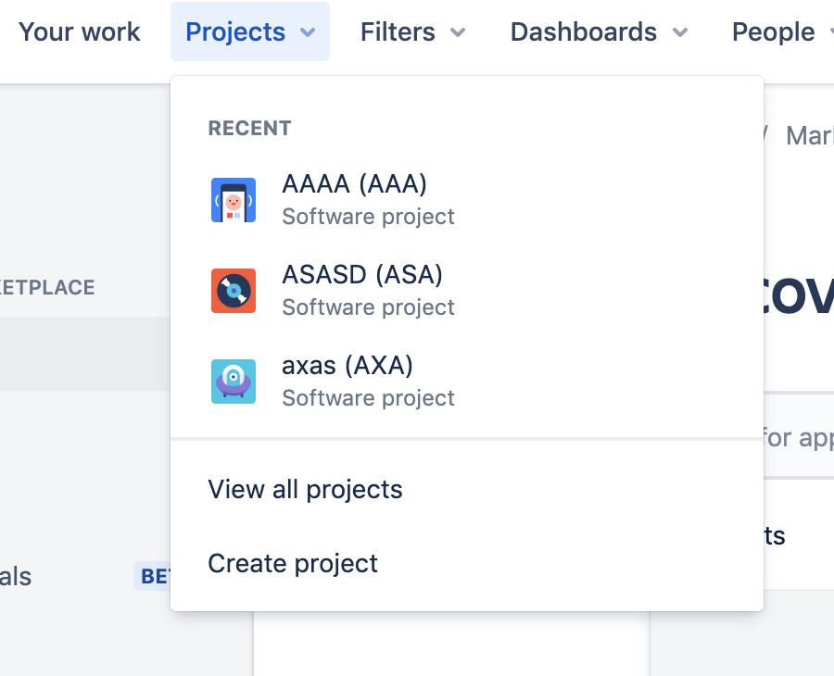Click the chevron next to Dashboards
The width and height of the screenshot is (834, 676).
click(680, 33)
